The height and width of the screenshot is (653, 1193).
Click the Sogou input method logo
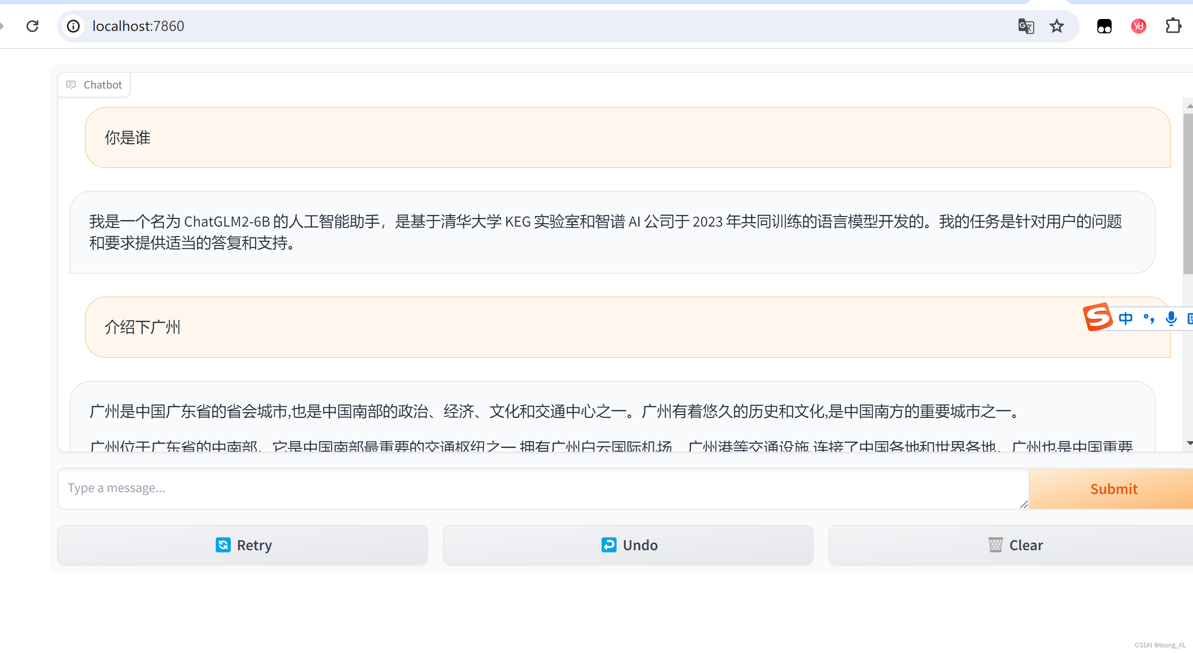pyautogui.click(x=1097, y=317)
